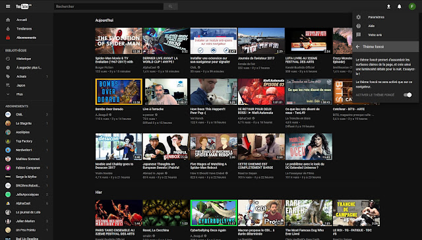Open the Un Peu Pointu channel avatar

click(x=8, y=229)
